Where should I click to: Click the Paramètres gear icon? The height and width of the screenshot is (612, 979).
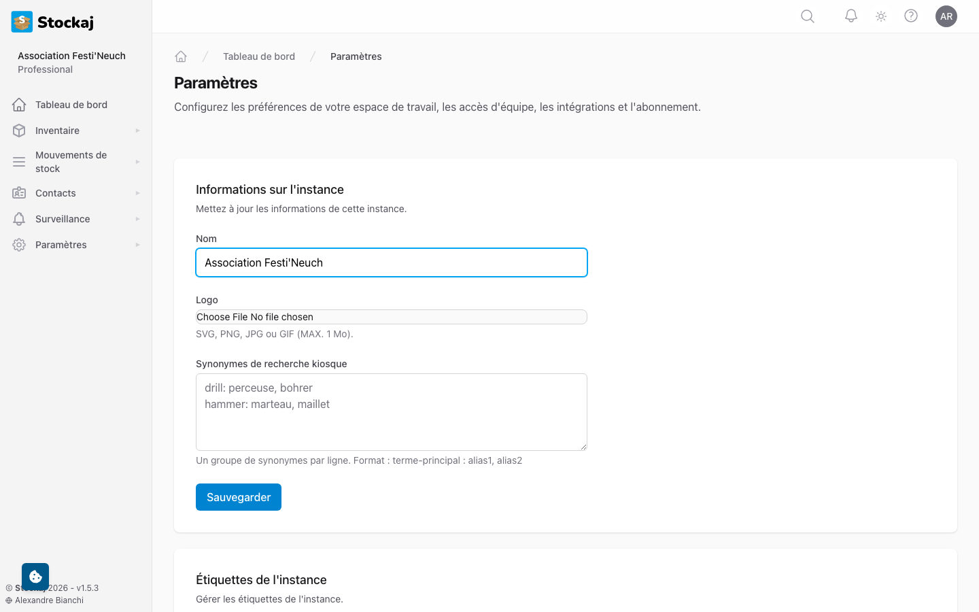[x=19, y=245]
